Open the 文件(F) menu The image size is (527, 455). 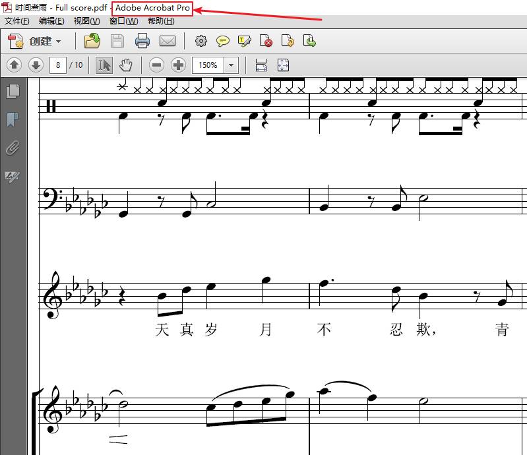(16, 21)
